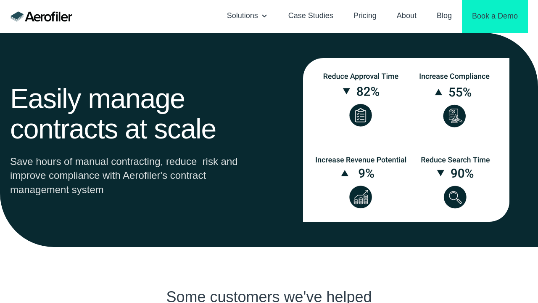
Task: Click the Aerofiler logo icon
Action: pos(17,16)
